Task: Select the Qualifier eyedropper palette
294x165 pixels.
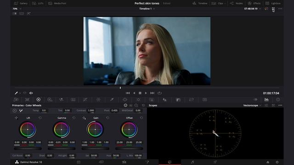Action: (112, 100)
